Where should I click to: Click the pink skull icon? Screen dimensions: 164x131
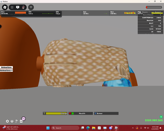(24, 119)
